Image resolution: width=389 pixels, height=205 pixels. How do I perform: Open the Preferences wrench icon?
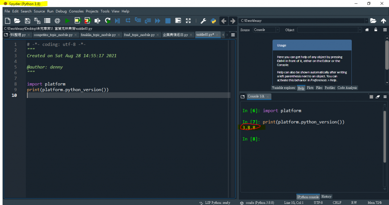click(203, 21)
